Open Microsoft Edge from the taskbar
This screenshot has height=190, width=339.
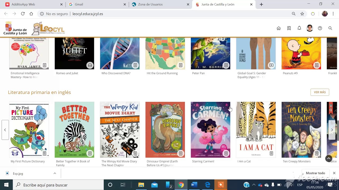pos(207,185)
